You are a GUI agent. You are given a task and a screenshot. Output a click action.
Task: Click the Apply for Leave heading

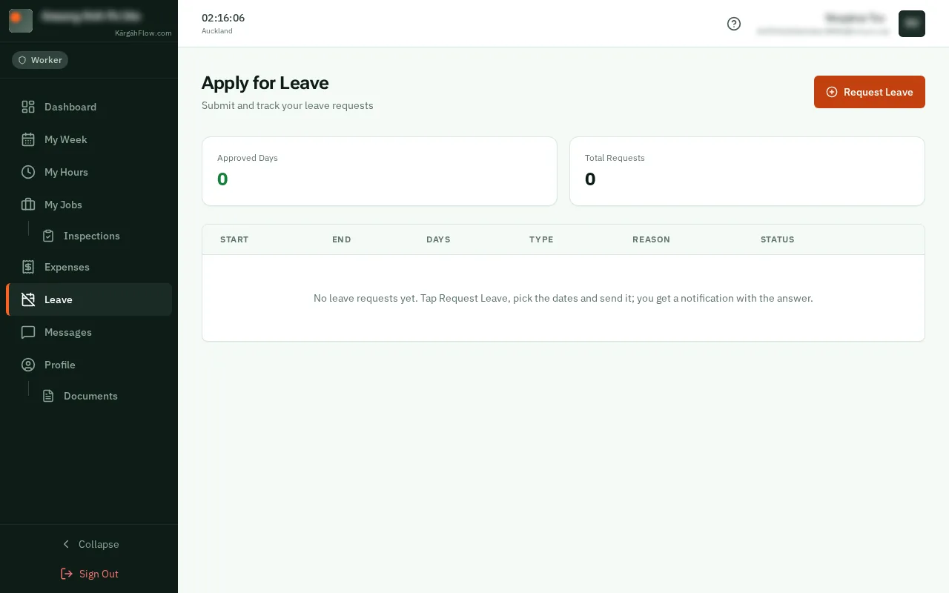click(265, 83)
